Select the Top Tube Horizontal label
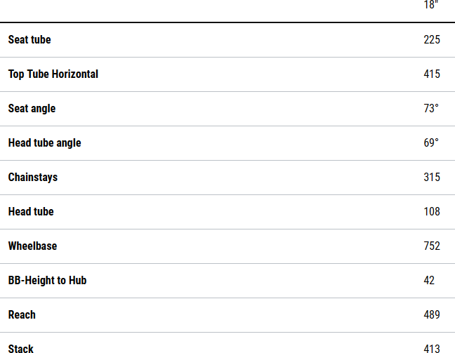The image size is (455, 353). click(x=53, y=74)
